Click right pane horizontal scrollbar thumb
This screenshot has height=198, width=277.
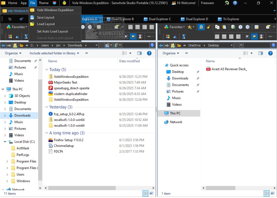(x=220, y=188)
